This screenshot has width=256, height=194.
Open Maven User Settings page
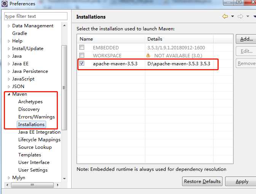coord(33,170)
